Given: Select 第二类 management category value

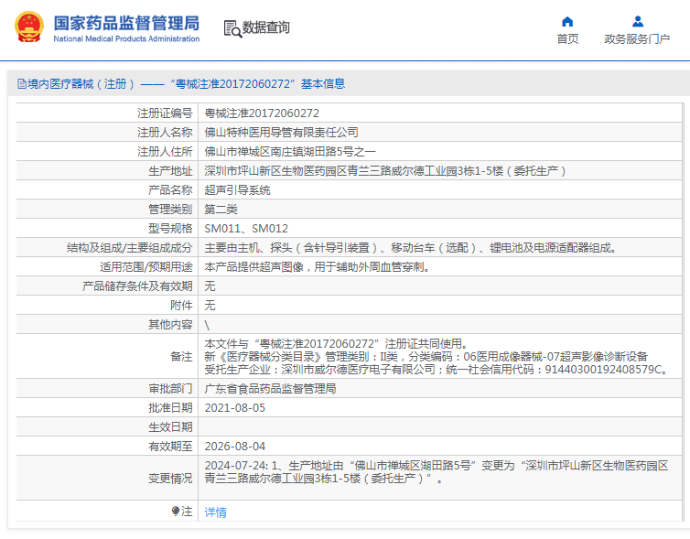Looking at the screenshot, I should [x=221, y=210].
